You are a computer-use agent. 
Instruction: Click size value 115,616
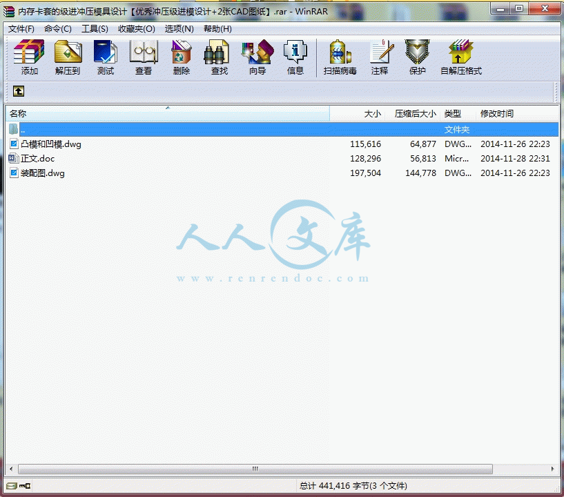[x=365, y=144]
